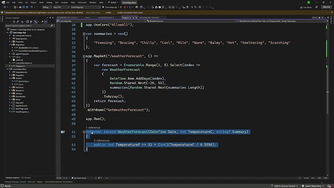The width and height of the screenshot is (334, 188).
Task: Click the No issues found indicator
Action: click(x=79, y=178)
